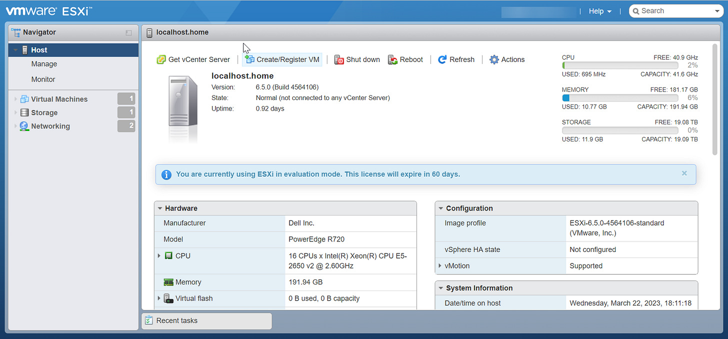Viewport: 728px width, 339px height.
Task: Click the Dell Inc. manufacturer value
Action: pyautogui.click(x=301, y=223)
